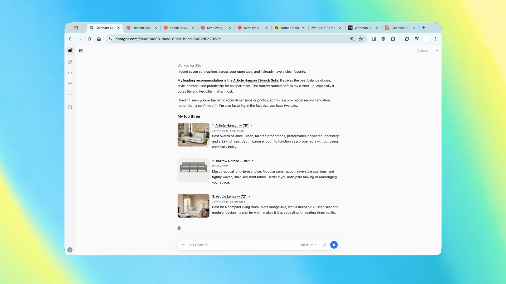The height and width of the screenshot is (284, 506).
Task: Click the Article Hanson sofa thumbnail
Action: [x=193, y=135]
